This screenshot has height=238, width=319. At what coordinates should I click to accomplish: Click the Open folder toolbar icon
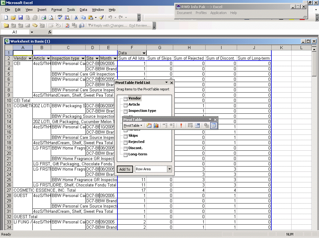tap(13, 17)
